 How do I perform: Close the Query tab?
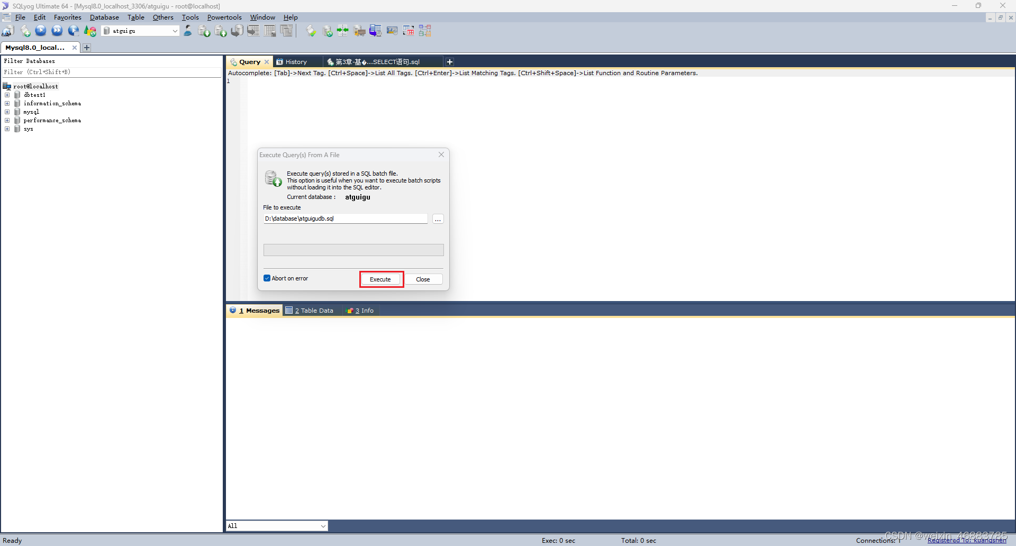point(267,62)
